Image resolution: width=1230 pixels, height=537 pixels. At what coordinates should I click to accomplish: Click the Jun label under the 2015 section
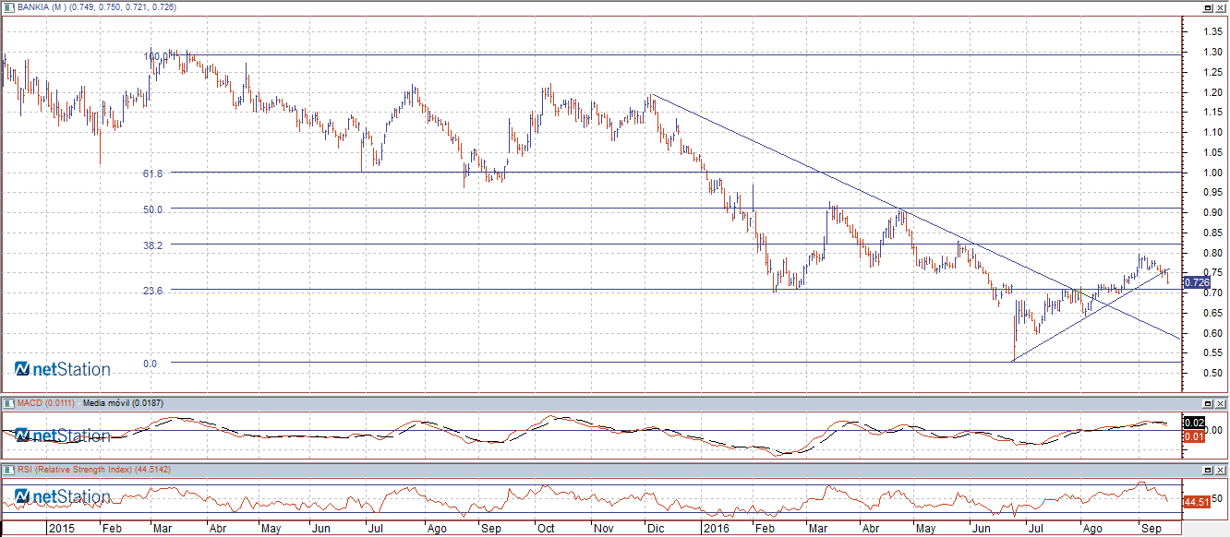(323, 530)
